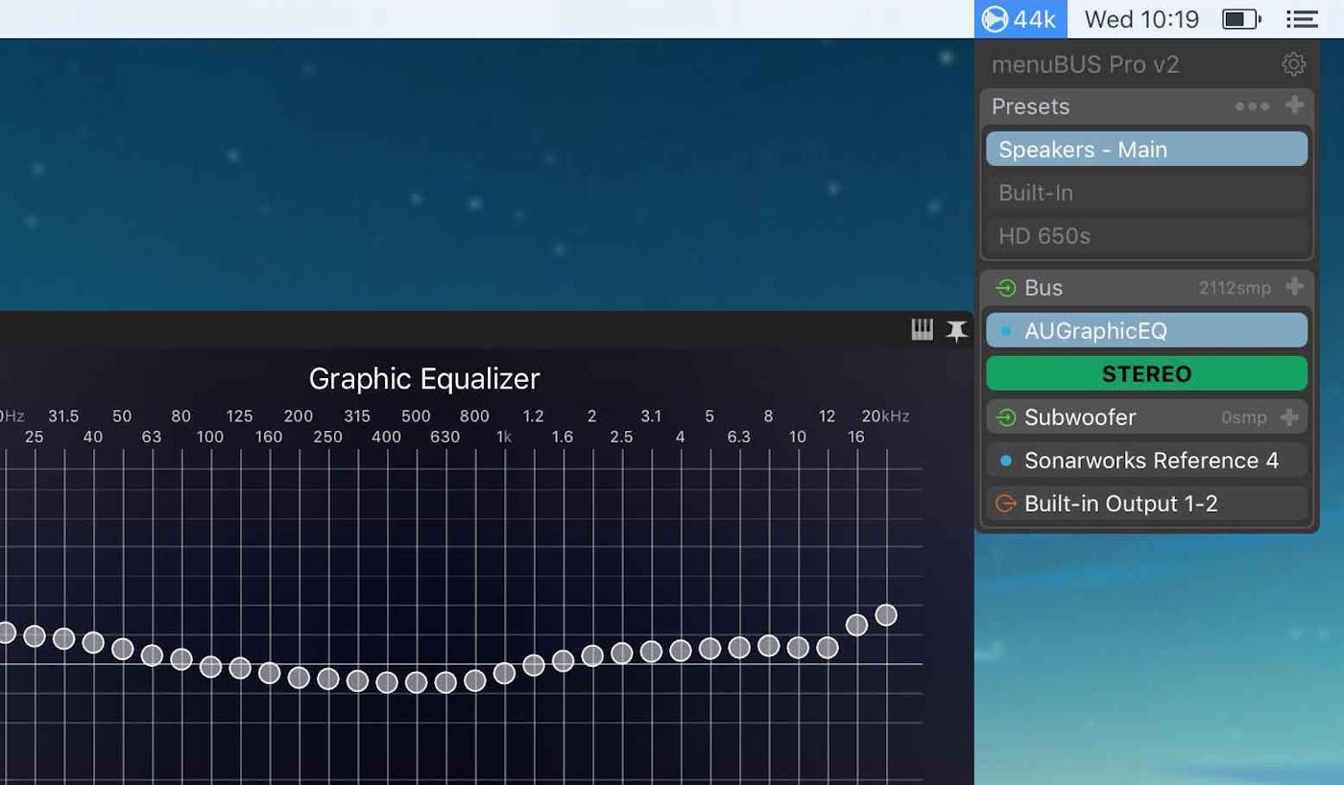Click the menuBUS Pro v2 title
The height and width of the screenshot is (785, 1344).
tap(1085, 64)
